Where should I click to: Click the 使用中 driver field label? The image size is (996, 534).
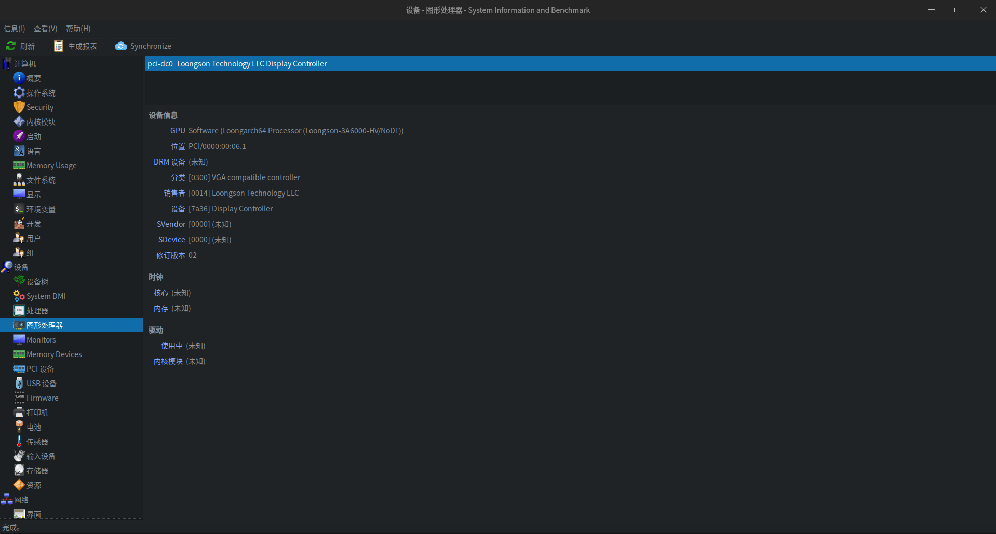pos(172,346)
